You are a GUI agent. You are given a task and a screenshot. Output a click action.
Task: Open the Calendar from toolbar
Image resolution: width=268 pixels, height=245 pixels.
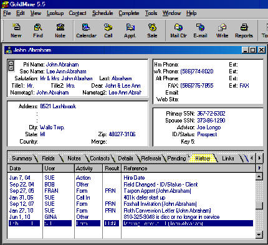point(86,30)
